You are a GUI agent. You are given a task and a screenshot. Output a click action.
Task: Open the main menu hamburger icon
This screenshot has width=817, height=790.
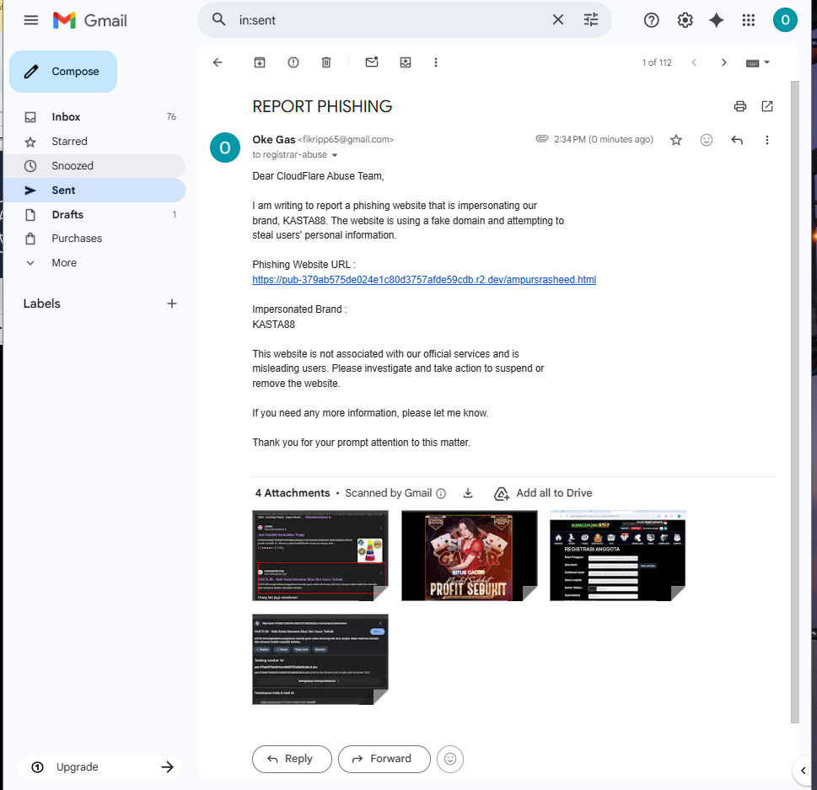30,20
